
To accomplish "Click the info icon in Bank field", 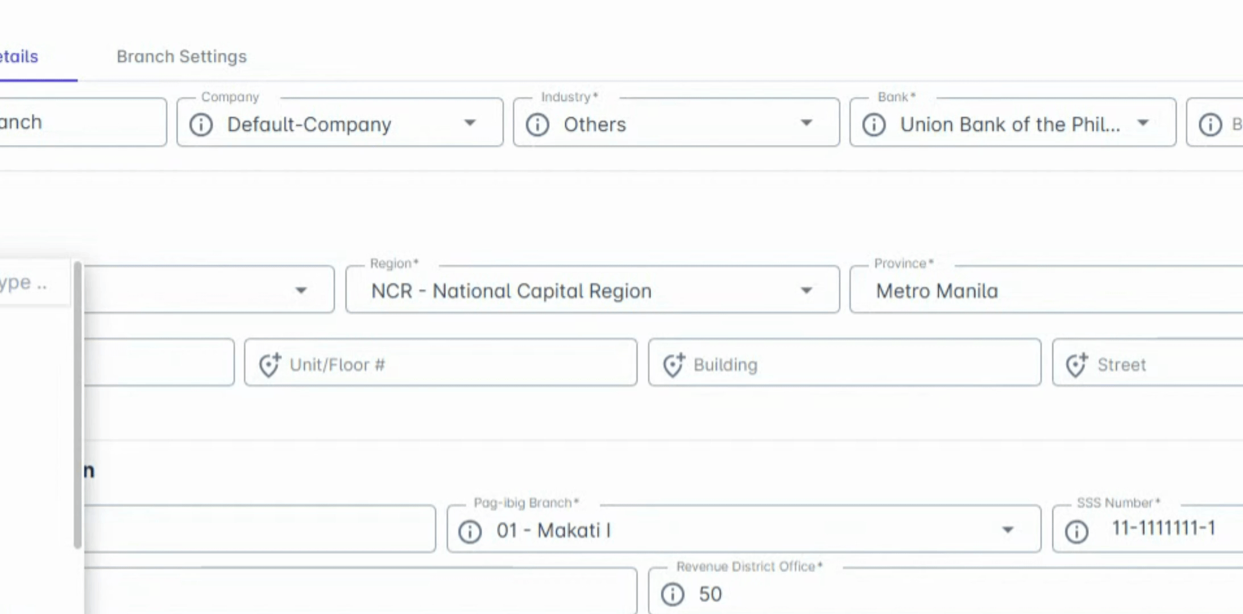I will pos(874,125).
